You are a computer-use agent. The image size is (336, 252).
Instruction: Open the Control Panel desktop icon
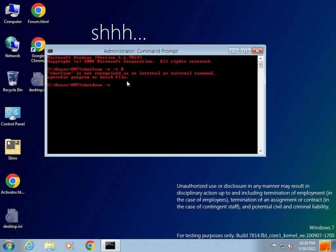coord(13,116)
